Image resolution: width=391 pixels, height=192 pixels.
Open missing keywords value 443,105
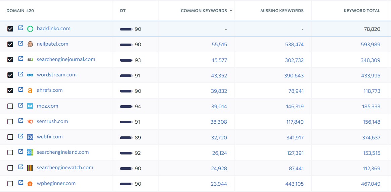pos(295,184)
